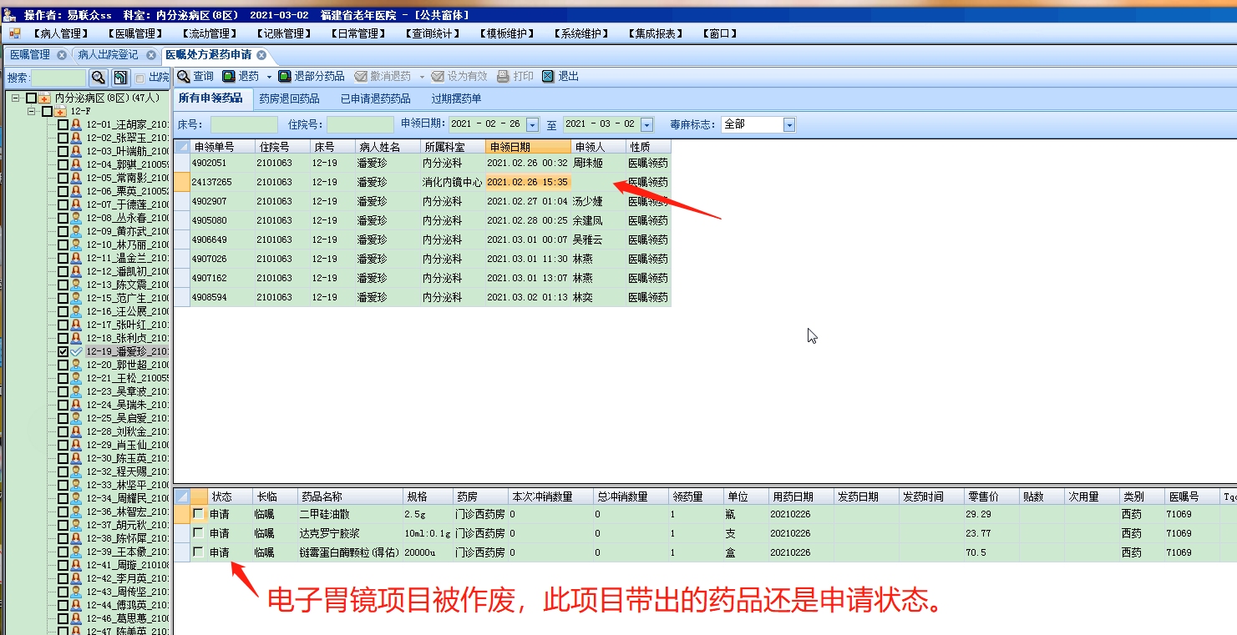This screenshot has height=635, width=1237.
Task: Click the card icon next to search magnifier
Action: pos(120,78)
